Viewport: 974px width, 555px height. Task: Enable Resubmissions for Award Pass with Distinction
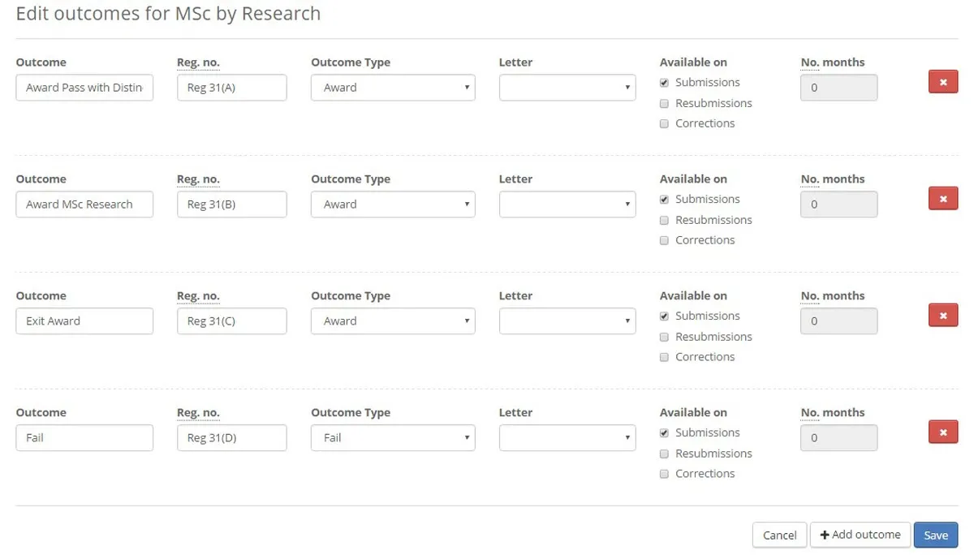click(664, 102)
